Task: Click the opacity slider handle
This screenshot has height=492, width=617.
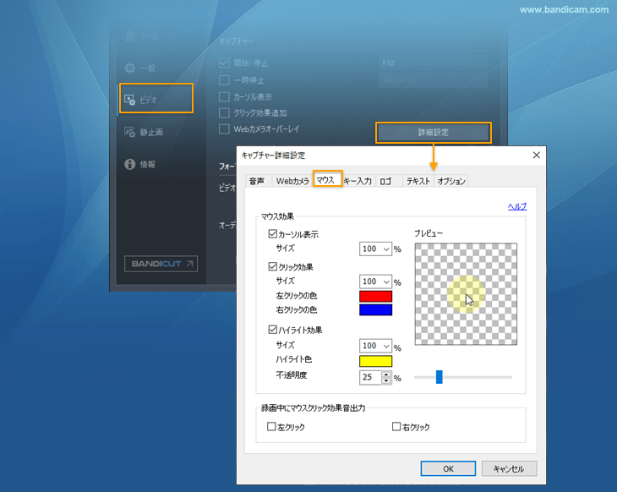Action: click(x=440, y=377)
